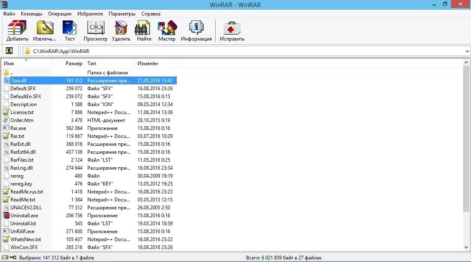
Task: Click the scrollbar down arrow
Action: pos(466,247)
